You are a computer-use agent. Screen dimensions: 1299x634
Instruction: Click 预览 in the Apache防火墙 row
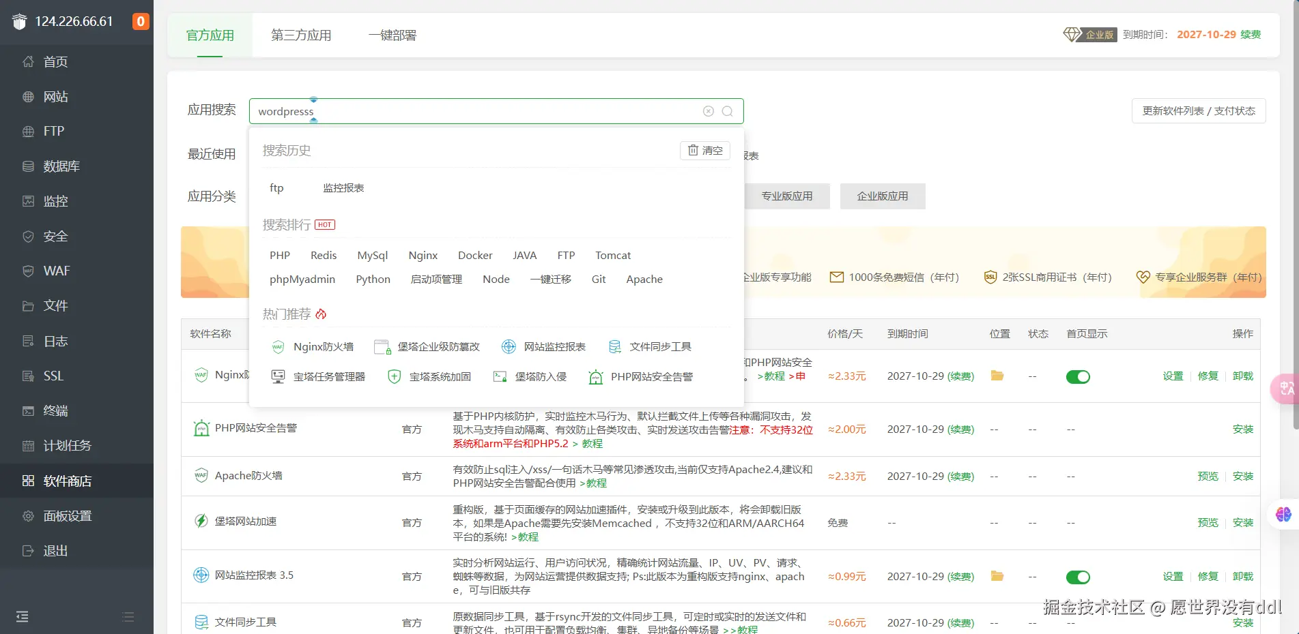(1208, 477)
